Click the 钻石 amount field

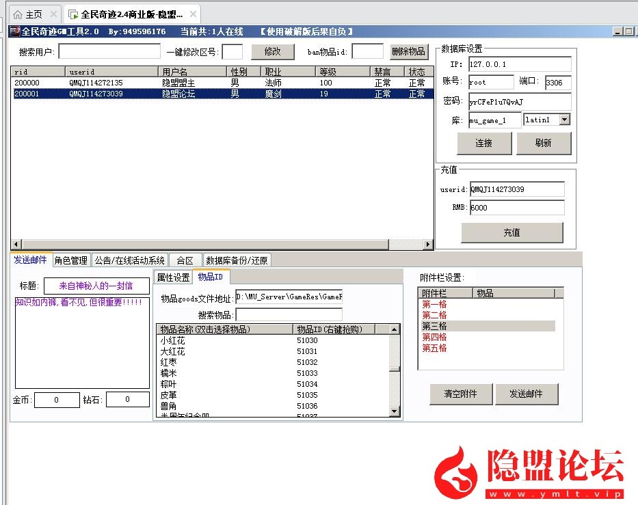(128, 399)
